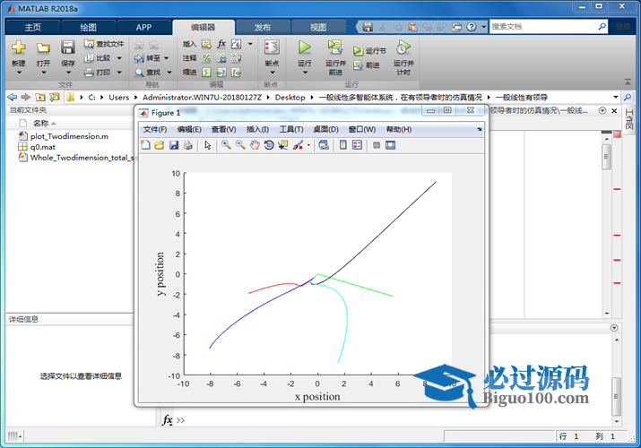Click the up-one-folder icon
Image resolution: width=641 pixels, height=448 pixels.
click(x=40, y=97)
